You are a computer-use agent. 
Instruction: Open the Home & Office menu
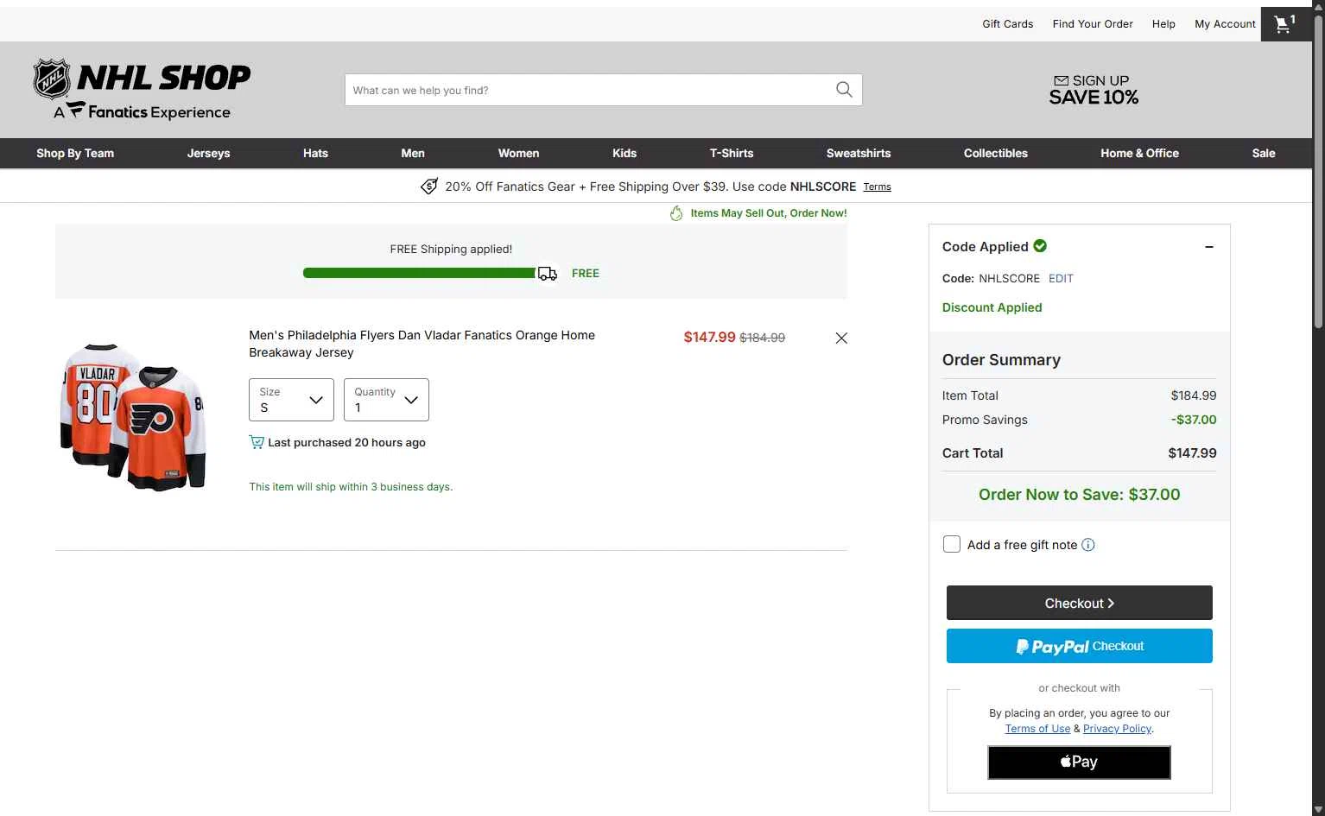[x=1139, y=153]
